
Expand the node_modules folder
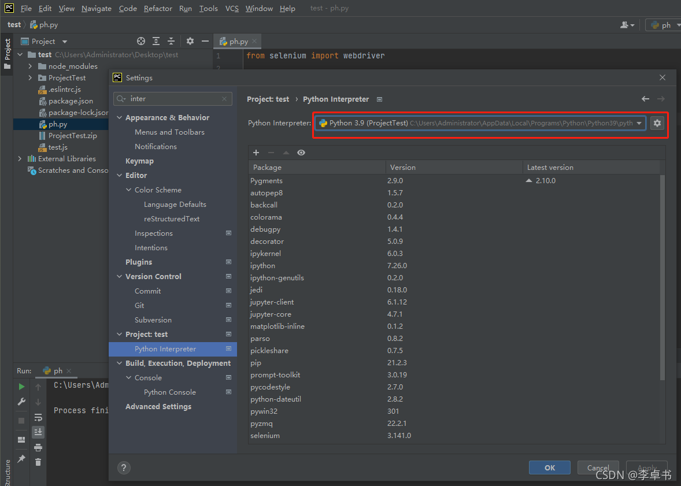point(30,66)
